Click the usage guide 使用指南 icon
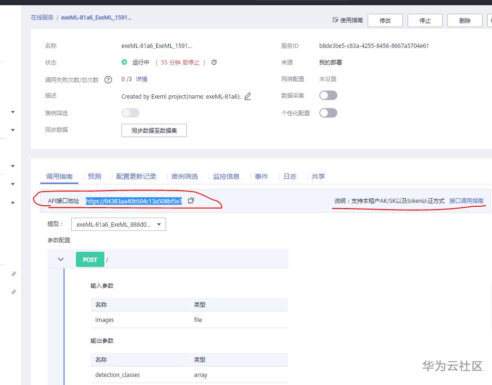The image size is (492, 385). [335, 20]
